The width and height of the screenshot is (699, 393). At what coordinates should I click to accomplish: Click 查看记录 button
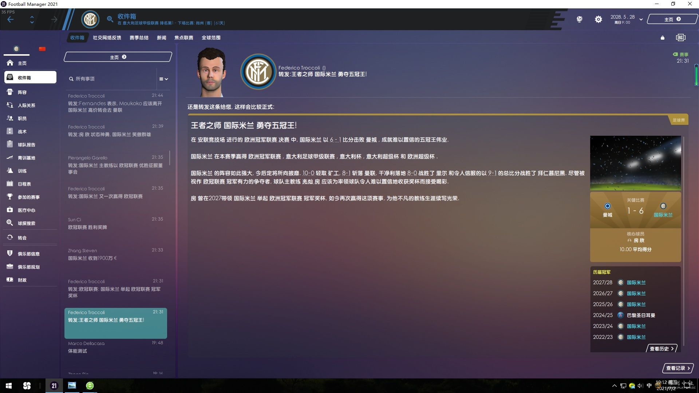tap(678, 368)
